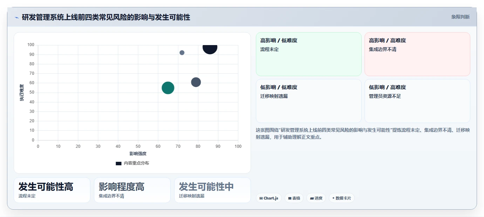Image resolution: width=484 pixels, height=217 pixels.
Task: Click the 影响程度高 data card
Action: (x=132, y=190)
